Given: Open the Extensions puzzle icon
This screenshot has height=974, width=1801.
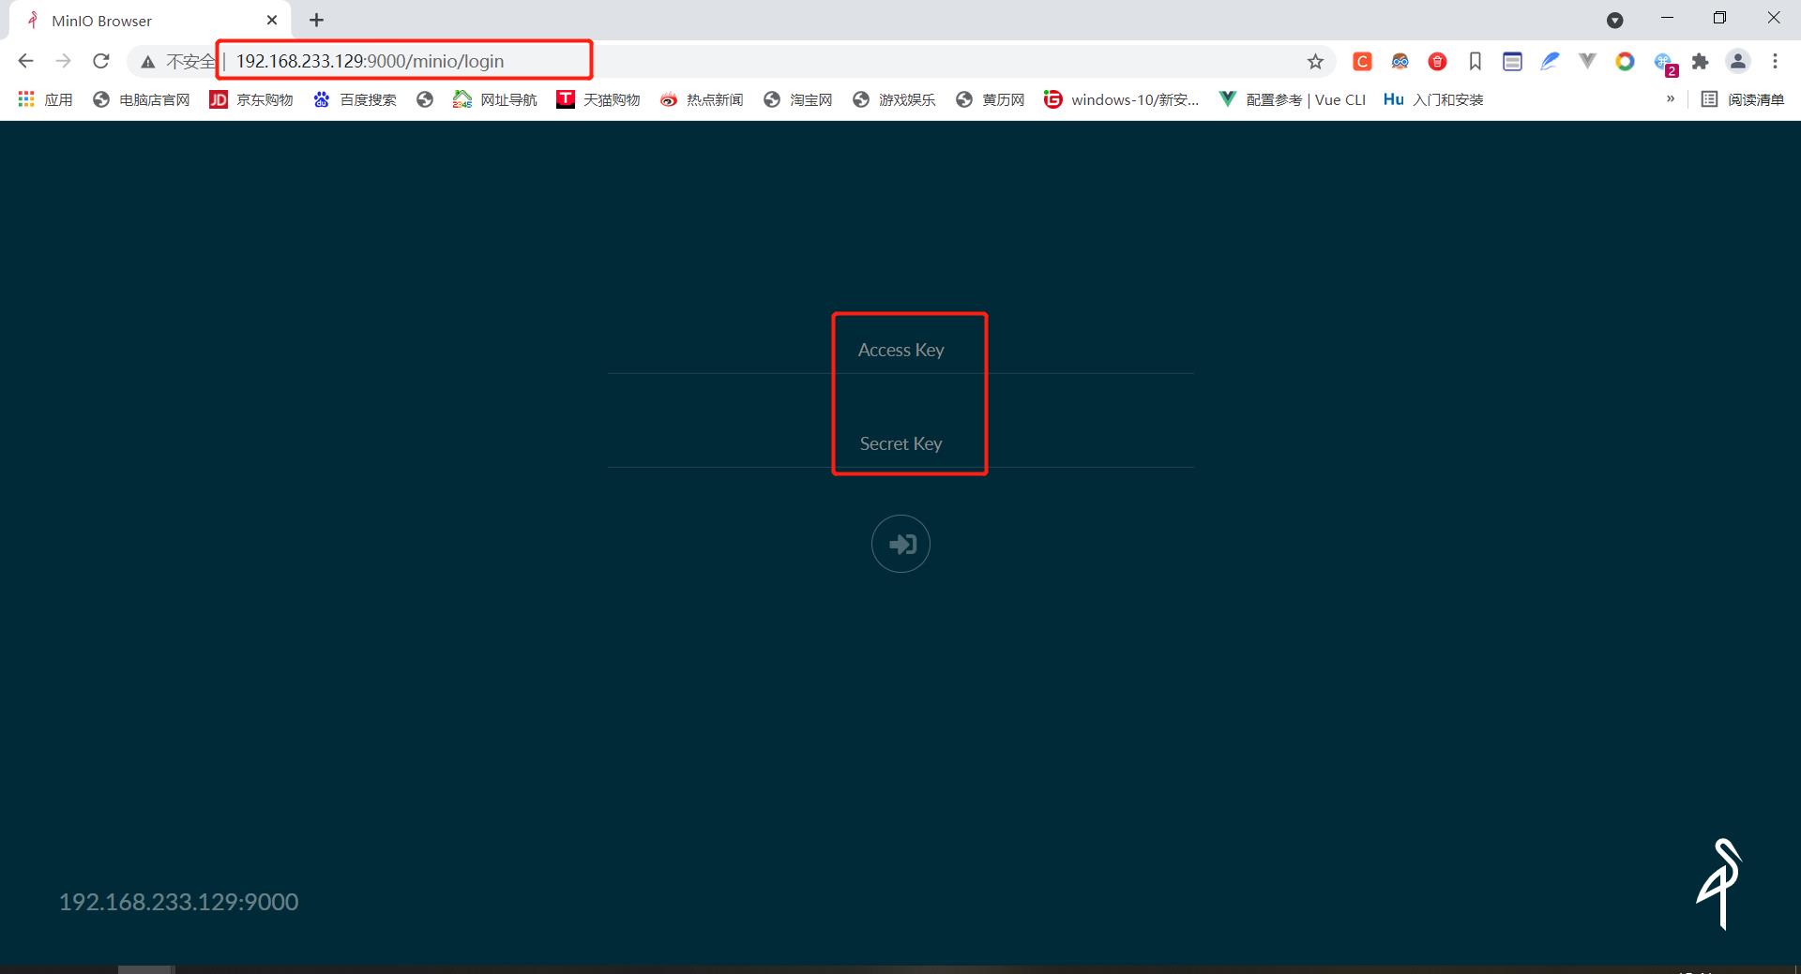Looking at the screenshot, I should coord(1700,62).
